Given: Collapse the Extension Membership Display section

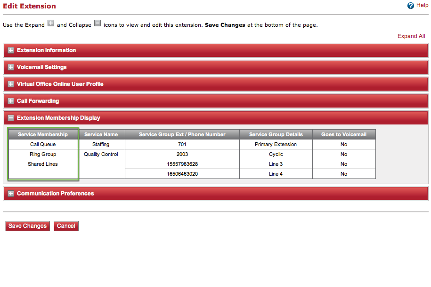Looking at the screenshot, I should pyautogui.click(x=11, y=118).
